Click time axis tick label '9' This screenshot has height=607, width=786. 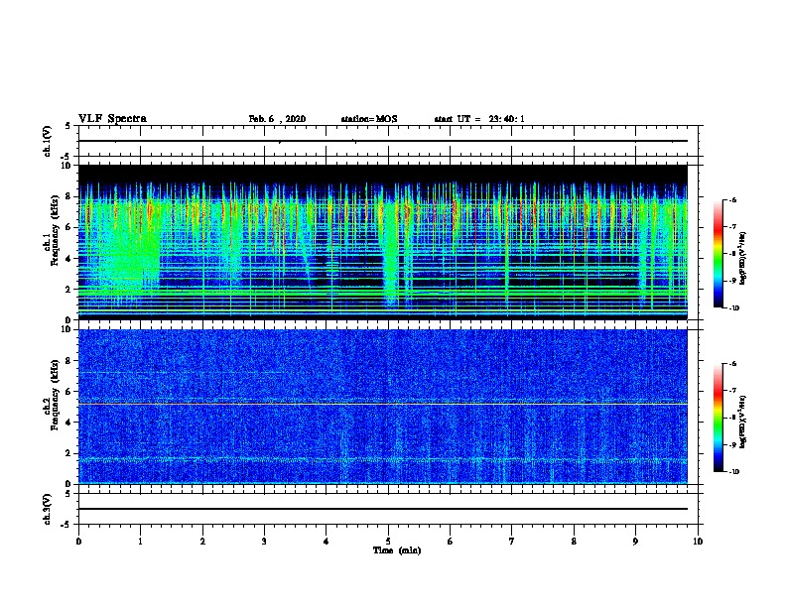tap(635, 541)
